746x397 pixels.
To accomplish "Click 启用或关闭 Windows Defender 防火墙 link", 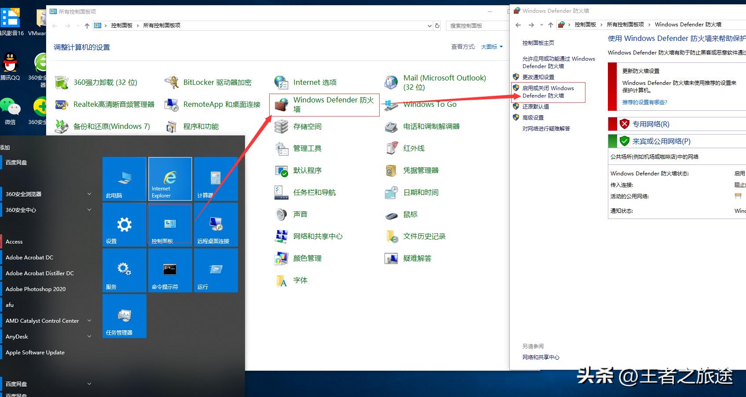I will pyautogui.click(x=548, y=92).
